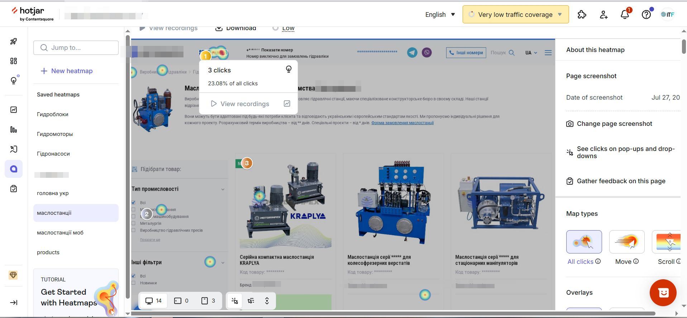Open the ITF account avatar
The height and width of the screenshot is (318, 687).
pyautogui.click(x=668, y=14)
